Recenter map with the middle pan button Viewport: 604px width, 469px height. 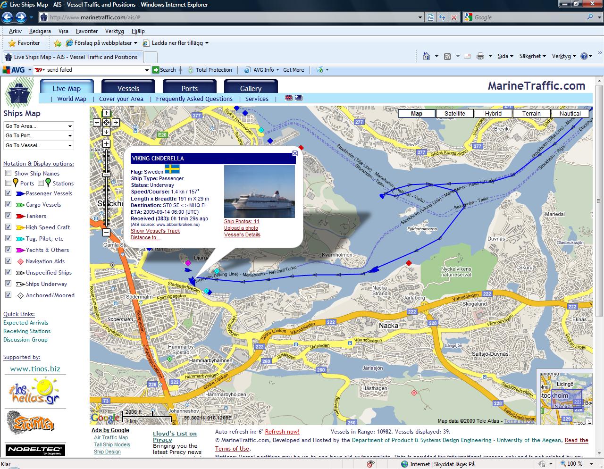(106, 123)
